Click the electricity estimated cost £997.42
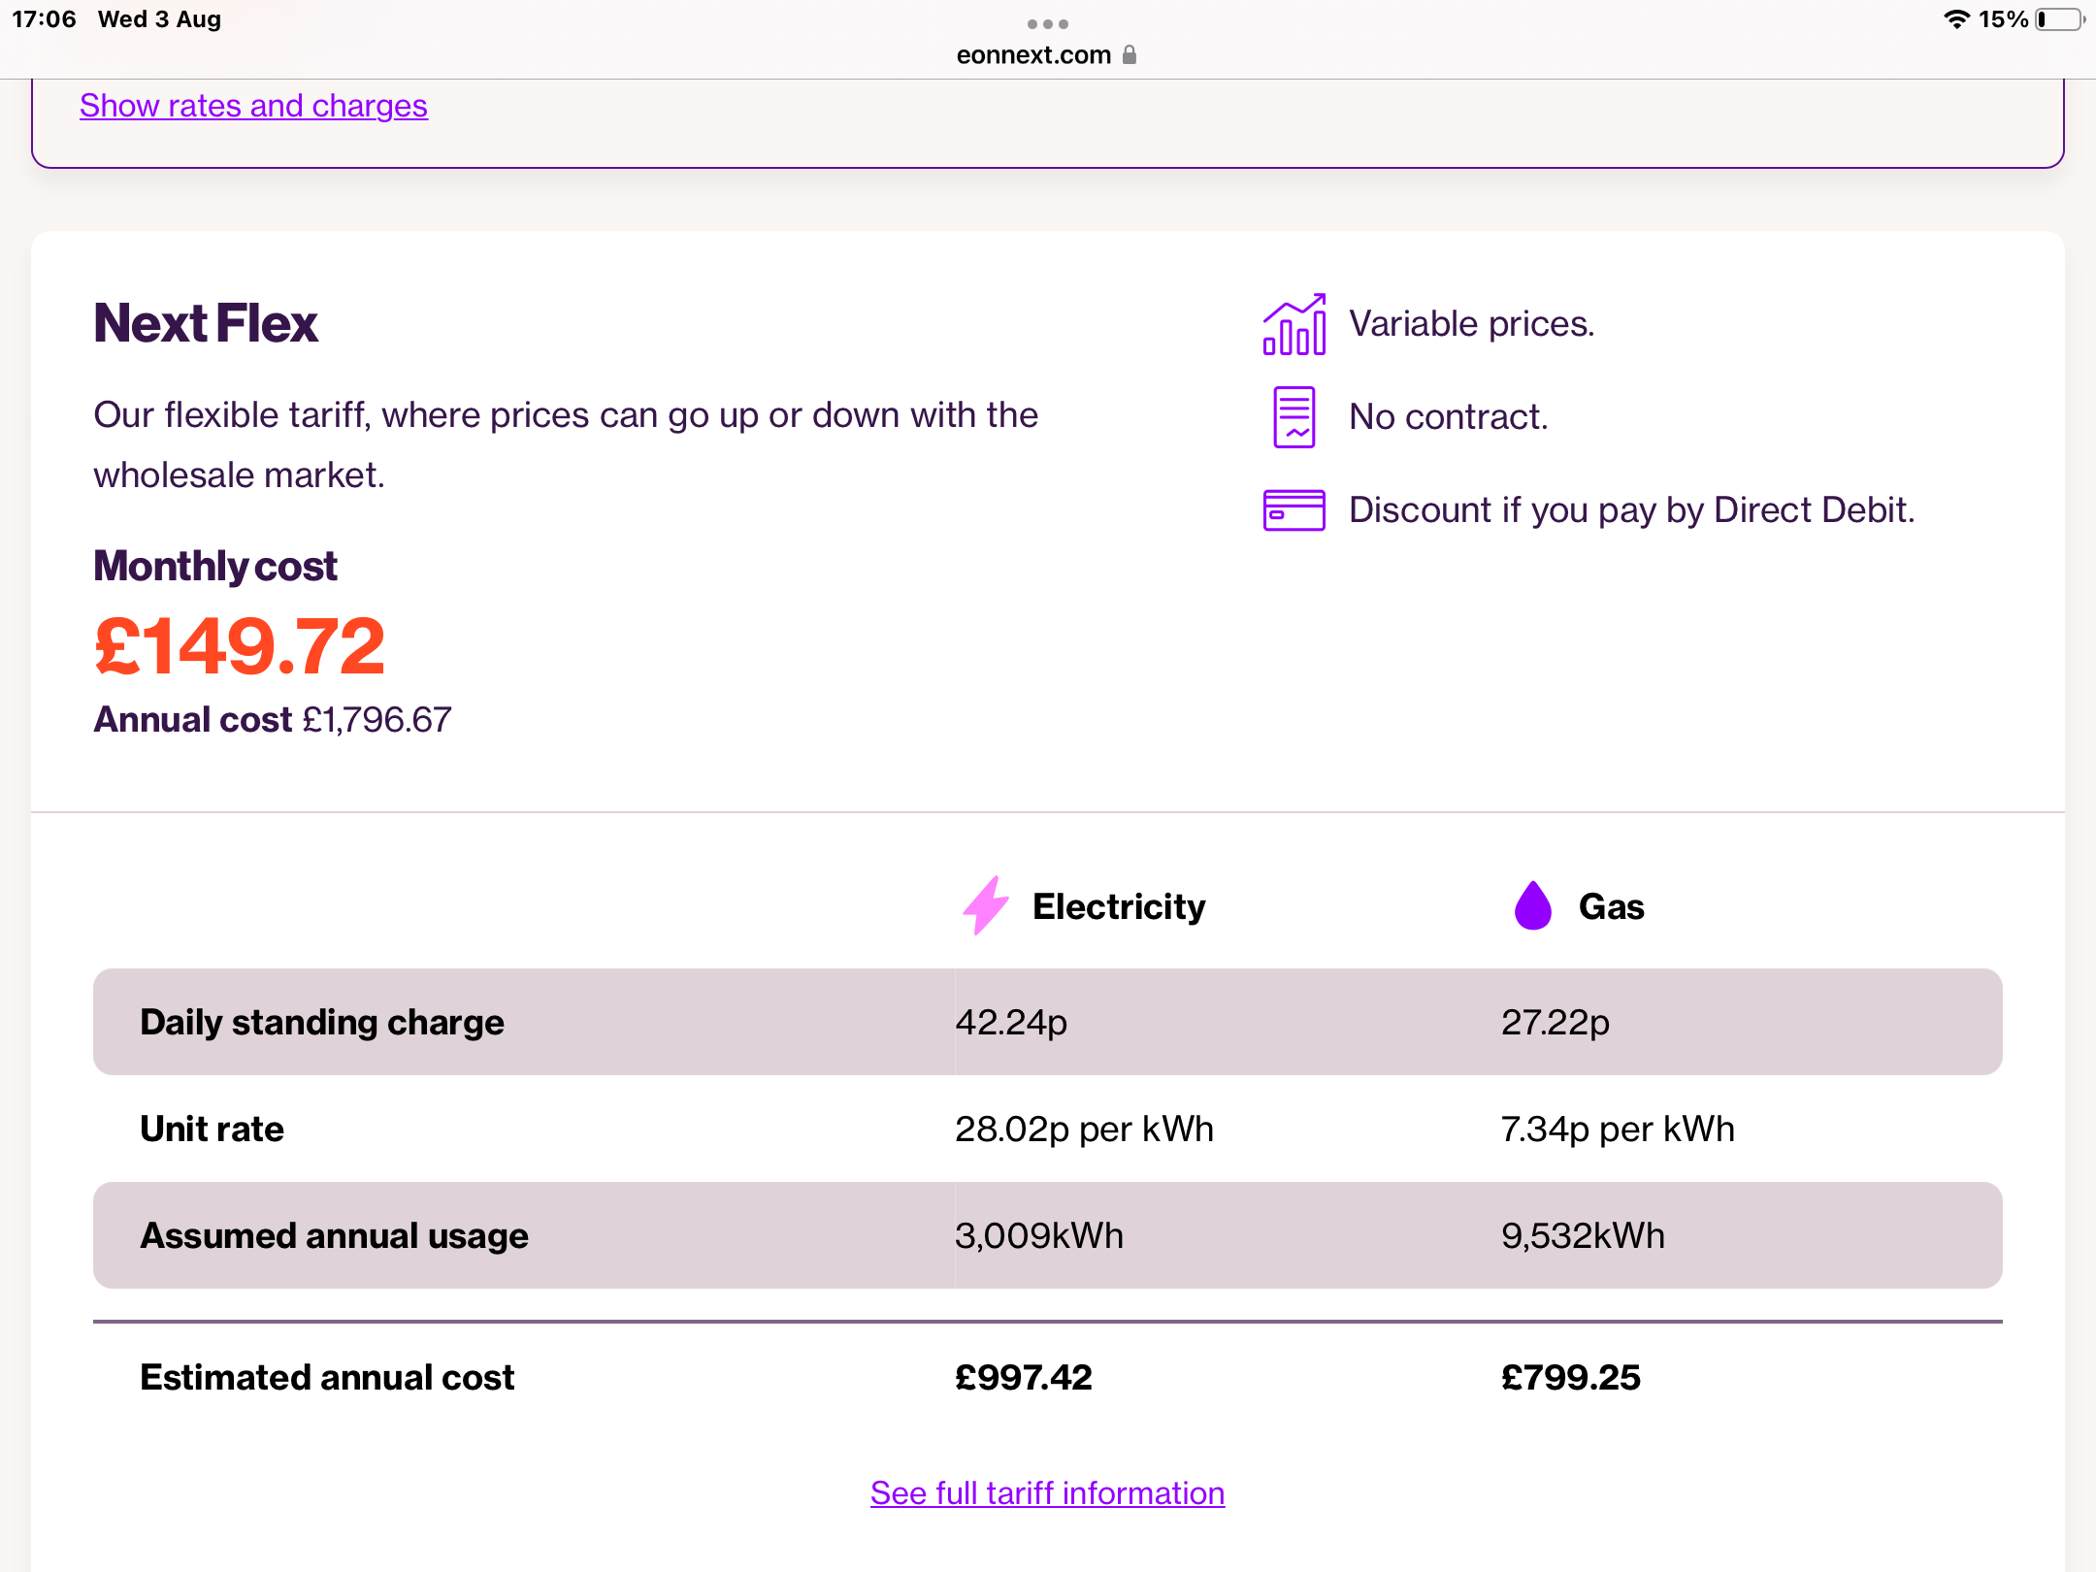 pos(1023,1377)
